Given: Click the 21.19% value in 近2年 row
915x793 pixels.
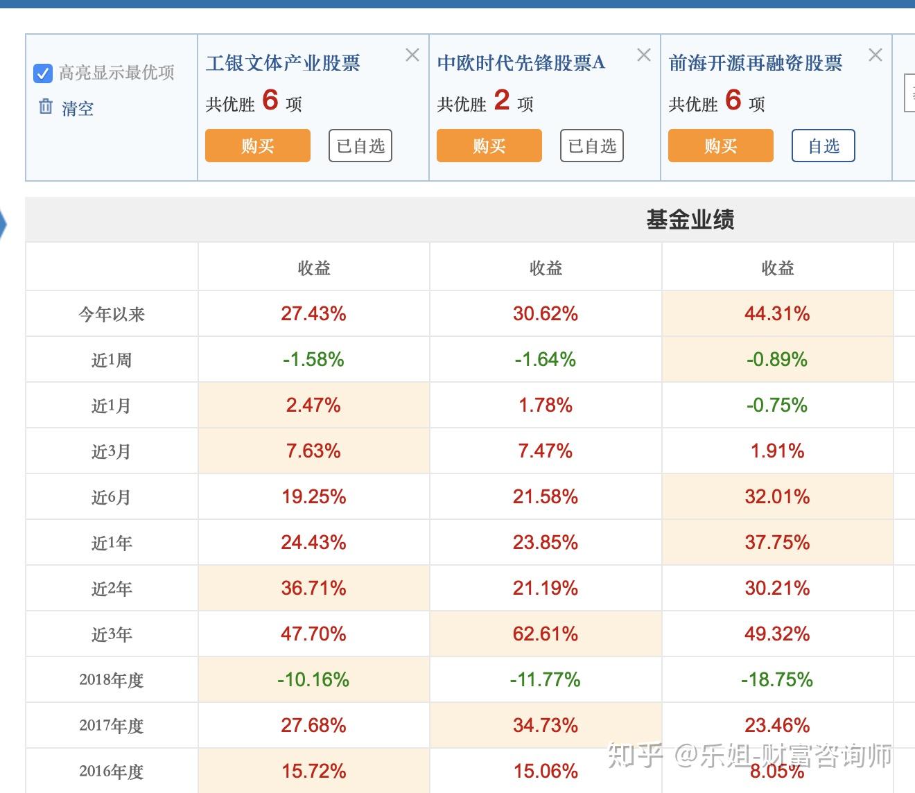Looking at the screenshot, I should pyautogui.click(x=546, y=588).
